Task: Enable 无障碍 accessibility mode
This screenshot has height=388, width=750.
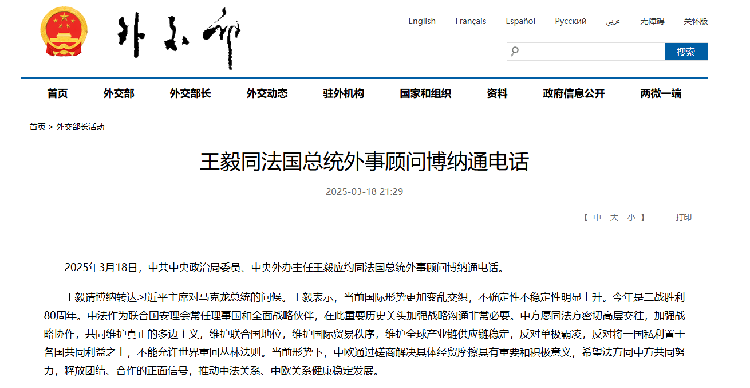Action: [x=652, y=21]
